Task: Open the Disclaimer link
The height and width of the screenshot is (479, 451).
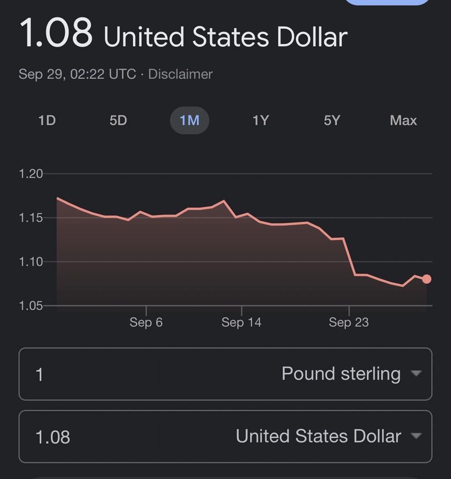Action: pos(180,74)
